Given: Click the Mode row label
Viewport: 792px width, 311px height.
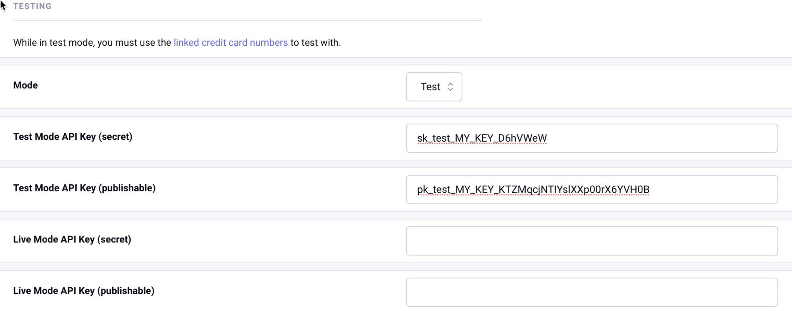Looking at the screenshot, I should pos(25,85).
